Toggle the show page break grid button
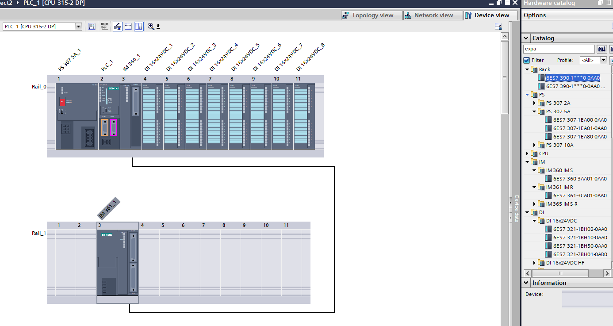The height and width of the screenshot is (326, 613). click(x=128, y=27)
